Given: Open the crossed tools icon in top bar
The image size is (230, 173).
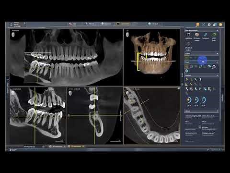Looking at the screenshot, I should (203, 25).
